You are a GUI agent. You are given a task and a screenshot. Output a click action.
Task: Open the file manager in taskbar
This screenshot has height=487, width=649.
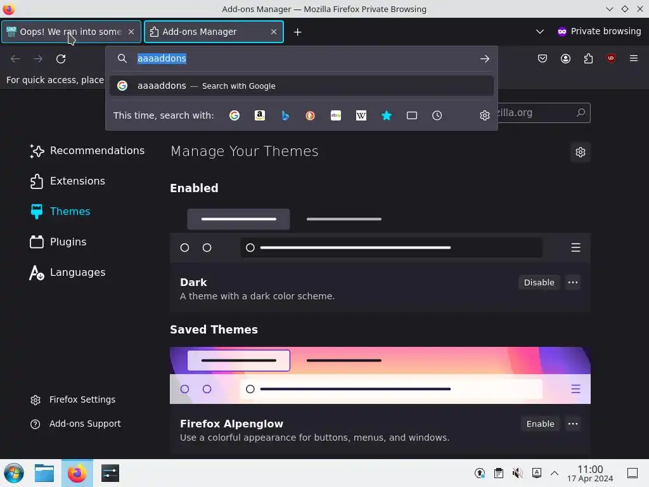tap(44, 473)
